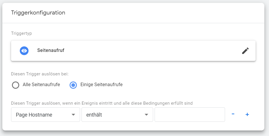Click the Alle Seitenaufrufe label text
The image size is (269, 136).
(41, 85)
